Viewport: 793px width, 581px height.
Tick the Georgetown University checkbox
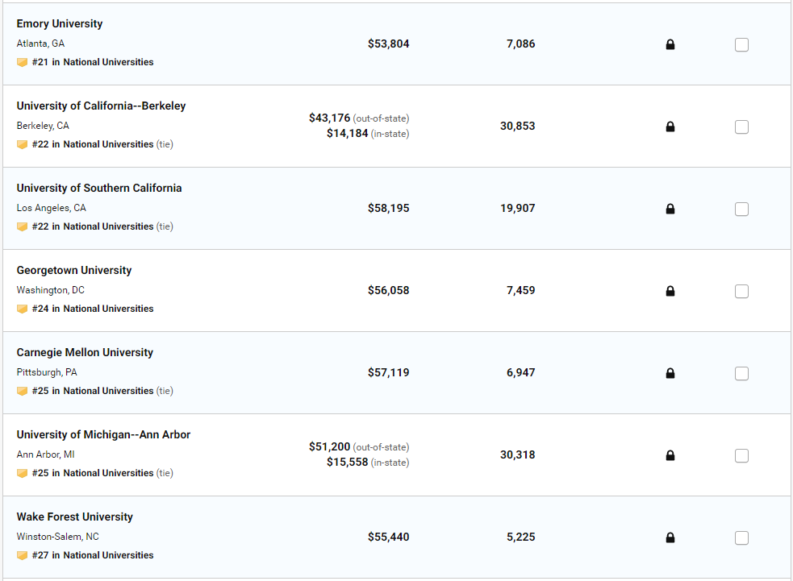741,292
